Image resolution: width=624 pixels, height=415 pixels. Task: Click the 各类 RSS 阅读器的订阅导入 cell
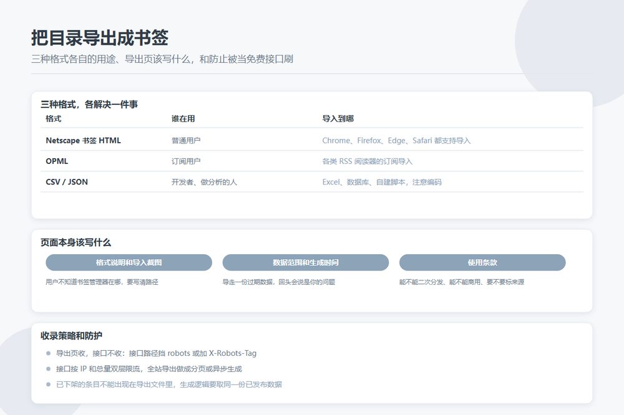[368, 161]
